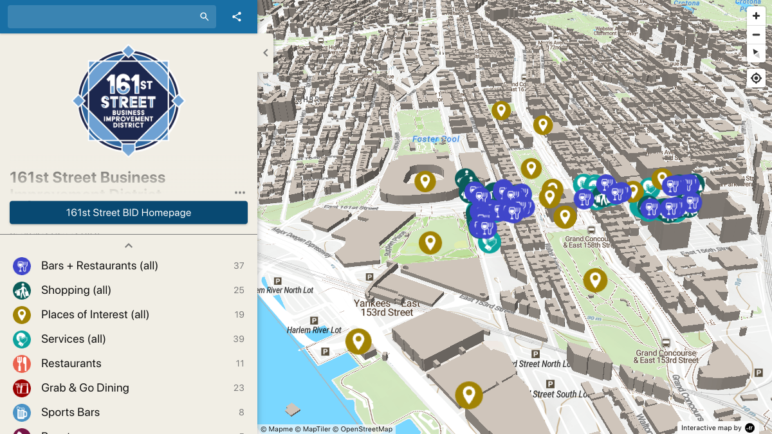Open the three-dots more options menu

pyautogui.click(x=240, y=192)
